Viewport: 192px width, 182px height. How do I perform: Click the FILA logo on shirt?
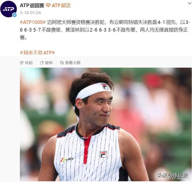pyautogui.click(x=103, y=154)
